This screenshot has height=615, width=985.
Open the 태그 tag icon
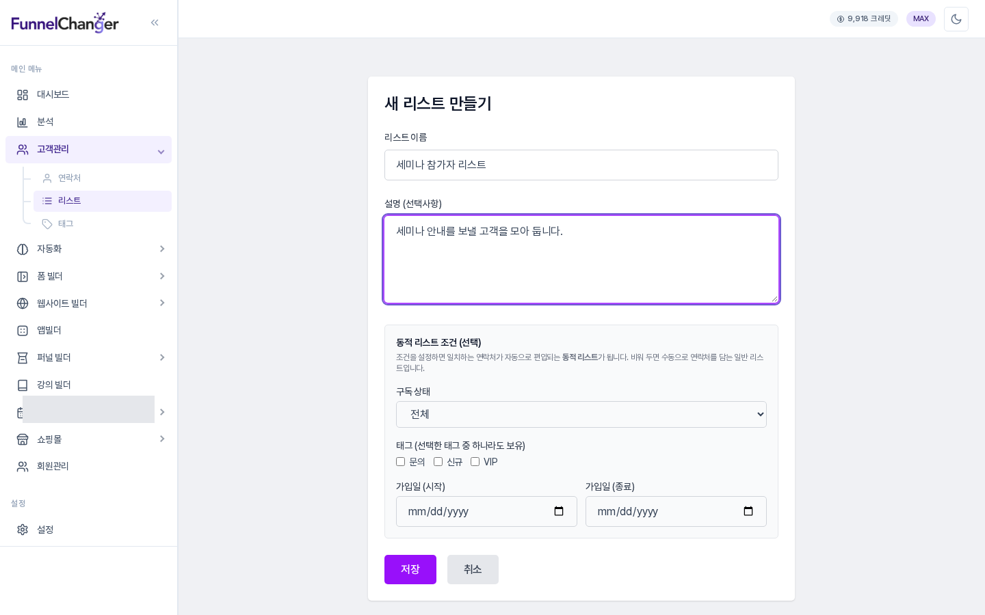click(47, 224)
